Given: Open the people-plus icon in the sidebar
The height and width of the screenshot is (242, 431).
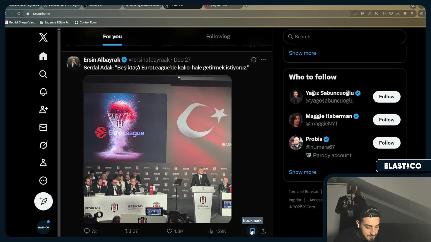Looking at the screenshot, I should 43,110.
